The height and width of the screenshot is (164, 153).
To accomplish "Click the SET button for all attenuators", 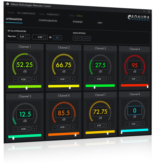I will [57, 38].
